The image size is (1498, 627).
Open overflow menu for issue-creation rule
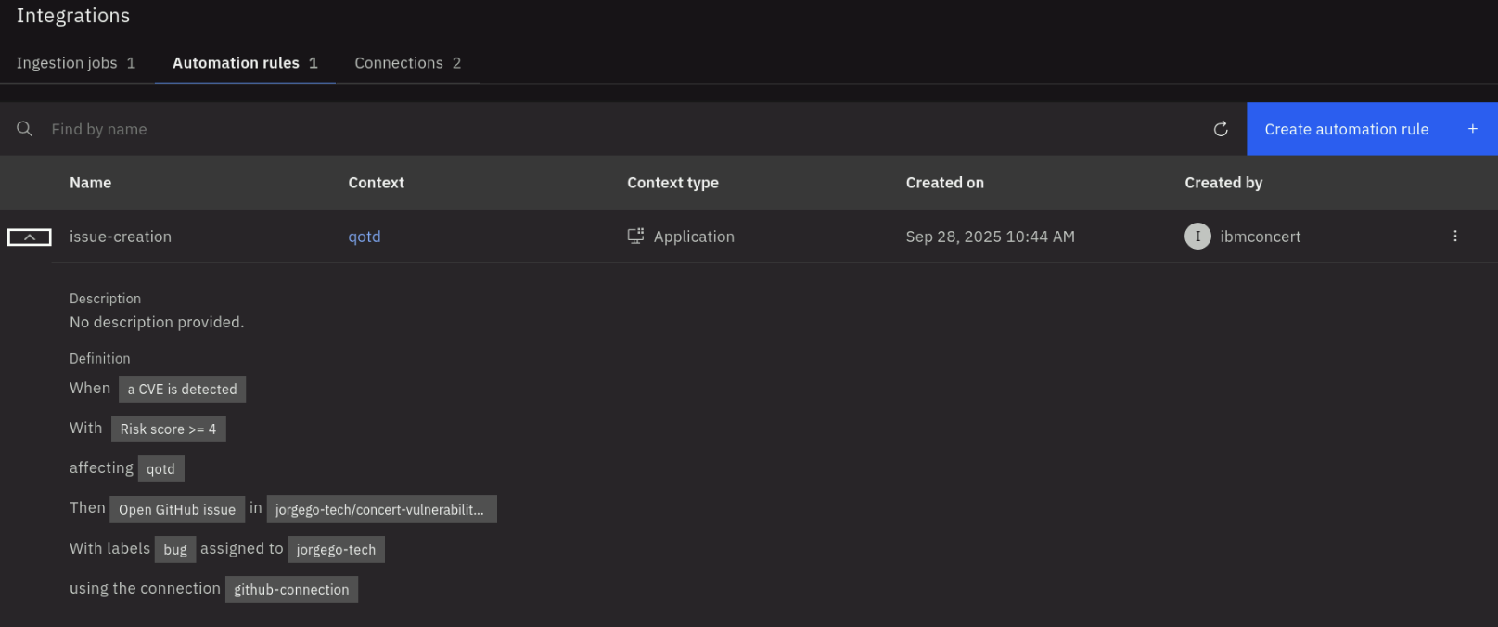point(1454,237)
